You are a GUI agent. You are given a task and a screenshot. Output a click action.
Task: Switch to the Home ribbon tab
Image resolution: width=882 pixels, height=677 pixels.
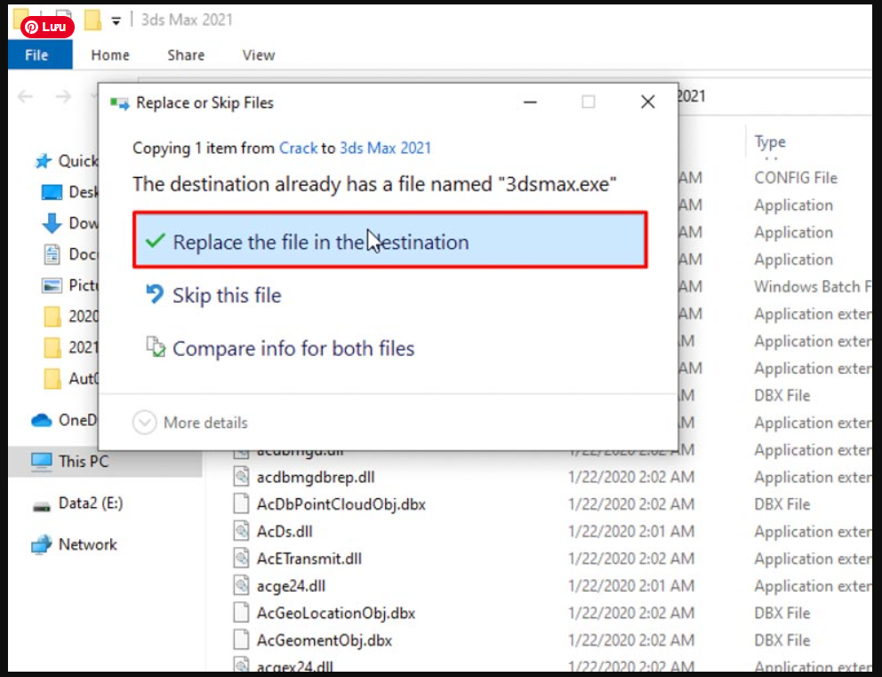coord(110,55)
